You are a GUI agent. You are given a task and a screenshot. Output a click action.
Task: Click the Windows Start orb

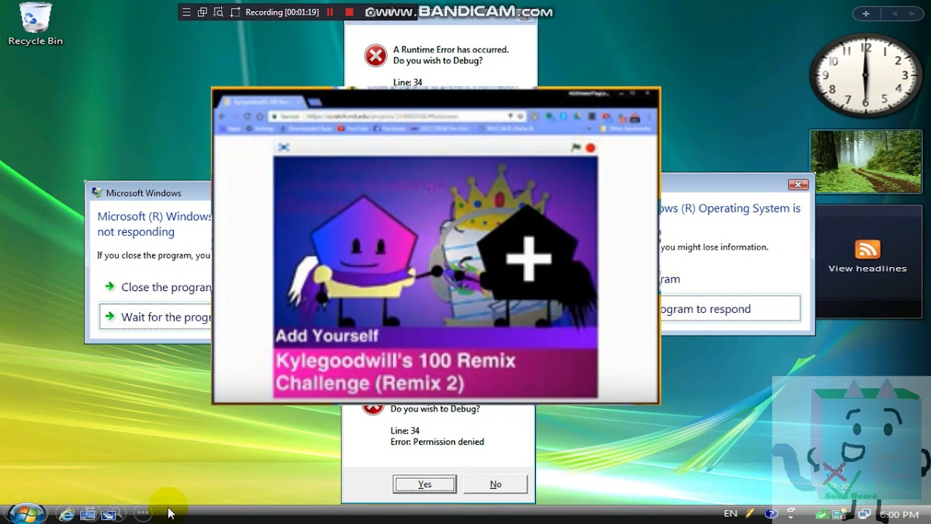(x=27, y=513)
